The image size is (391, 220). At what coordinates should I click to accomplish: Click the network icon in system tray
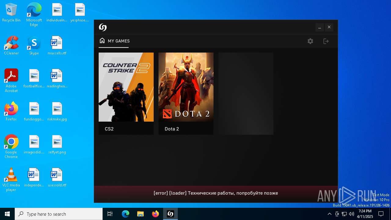coord(344,214)
